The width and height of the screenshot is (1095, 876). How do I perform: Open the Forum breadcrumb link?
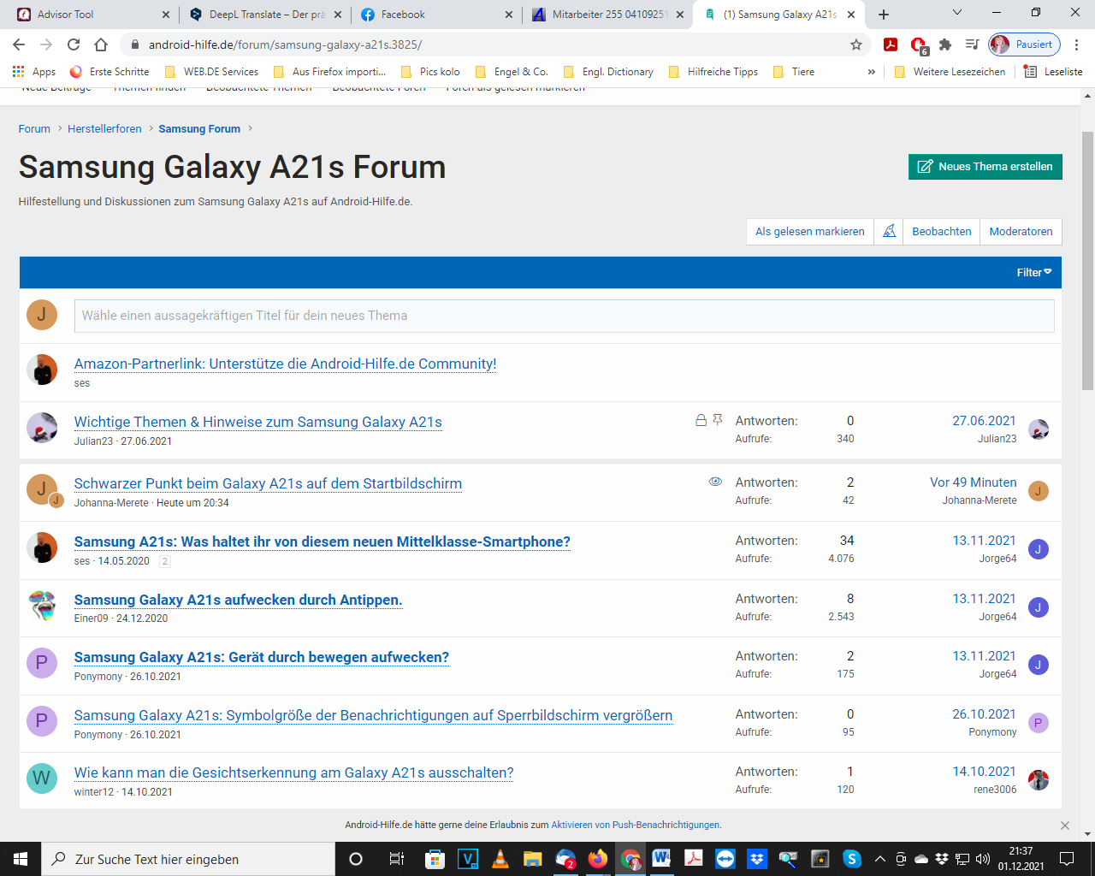34,128
